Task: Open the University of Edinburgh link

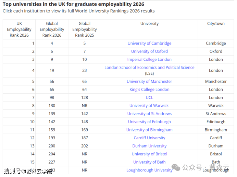Action: tap(149, 122)
